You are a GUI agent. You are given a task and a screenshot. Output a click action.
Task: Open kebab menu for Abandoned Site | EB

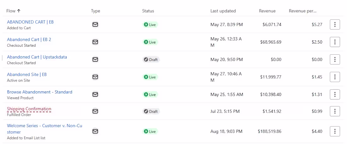coord(335,77)
